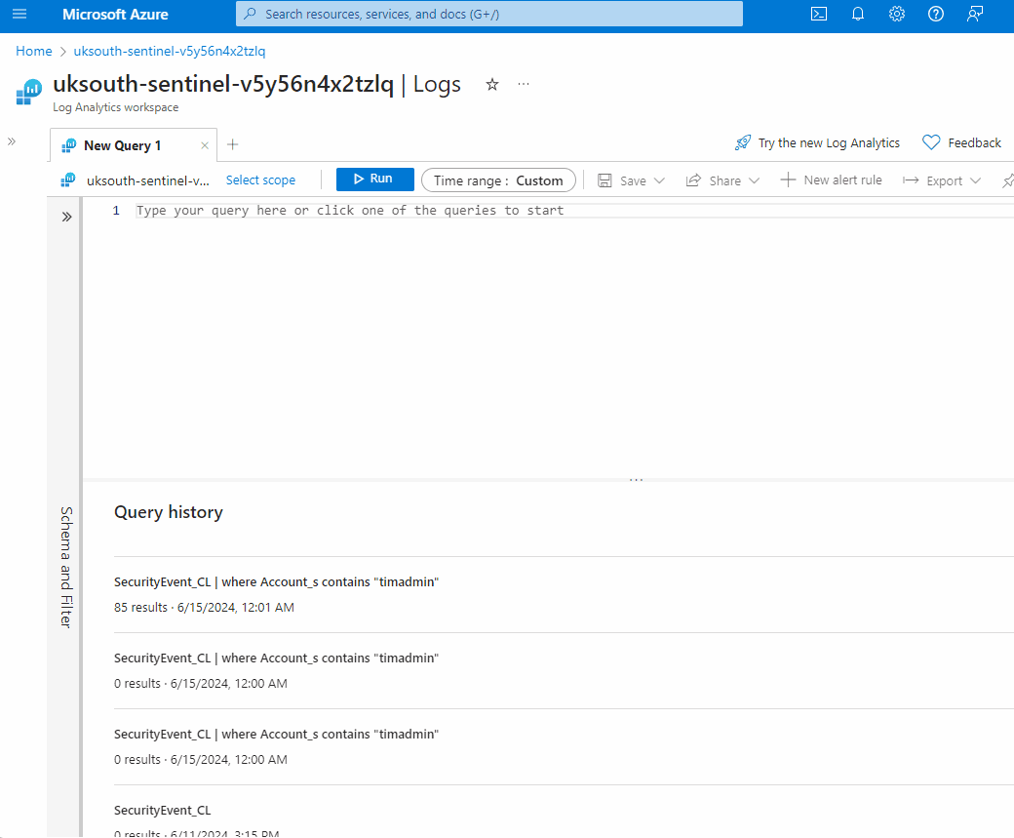Expand the Save dropdown chevron

tap(659, 180)
